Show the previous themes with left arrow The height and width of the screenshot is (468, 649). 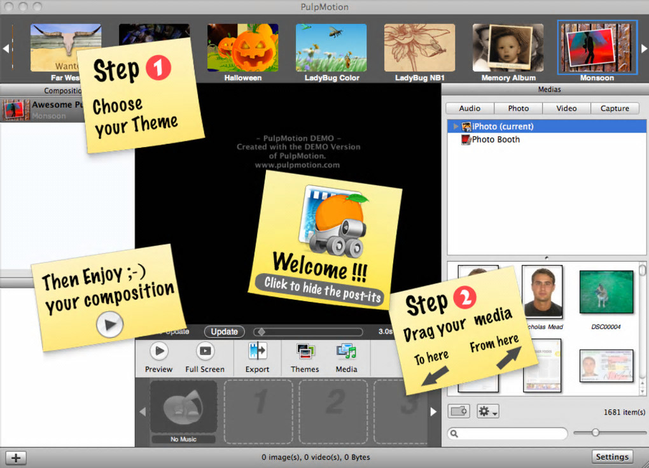point(6,48)
